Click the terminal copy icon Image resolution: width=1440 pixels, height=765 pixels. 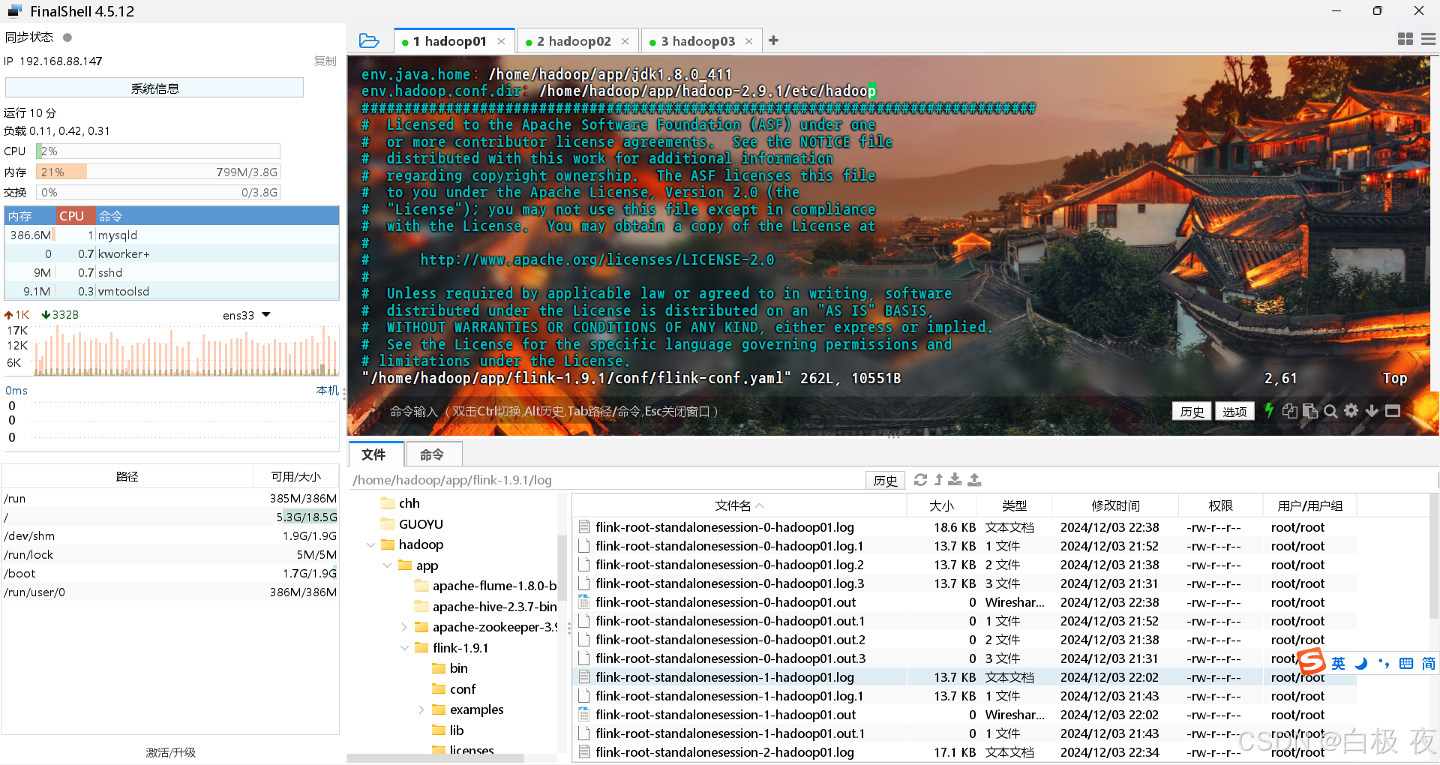1289,410
